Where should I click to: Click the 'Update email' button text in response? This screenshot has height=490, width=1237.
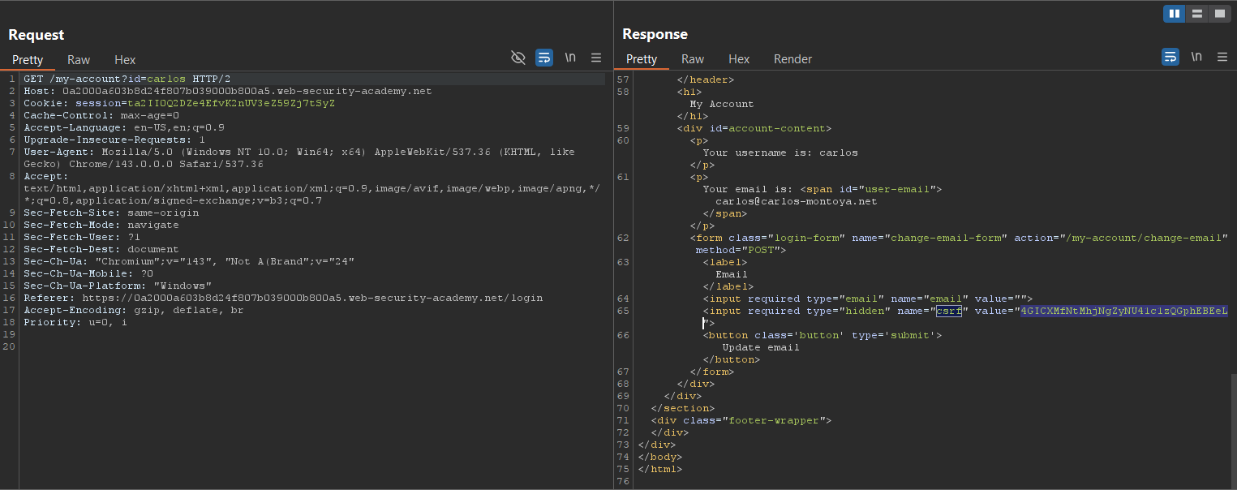tap(761, 347)
